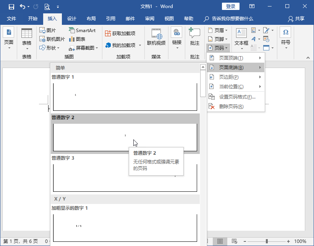This screenshot has height=246, width=314.
Task: Click page count '第 1 页, 共 6 页'
Action: 20,241
